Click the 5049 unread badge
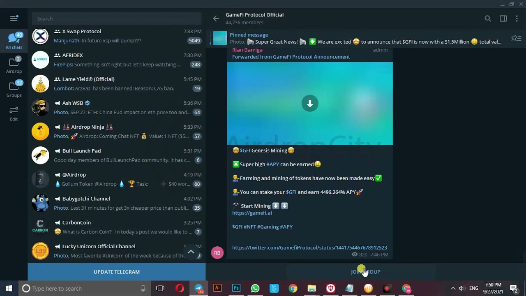The image size is (526, 296). pos(194,41)
